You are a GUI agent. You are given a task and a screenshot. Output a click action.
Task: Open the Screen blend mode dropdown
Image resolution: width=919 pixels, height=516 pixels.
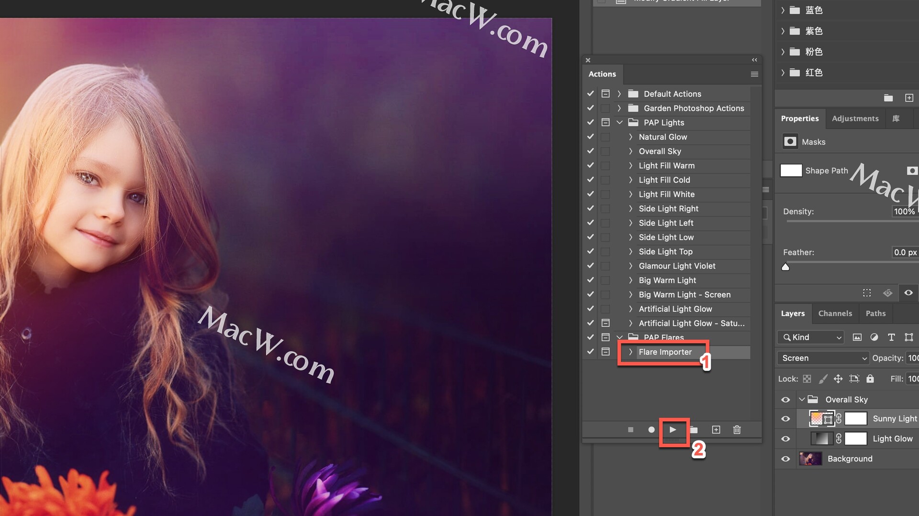pyautogui.click(x=823, y=358)
